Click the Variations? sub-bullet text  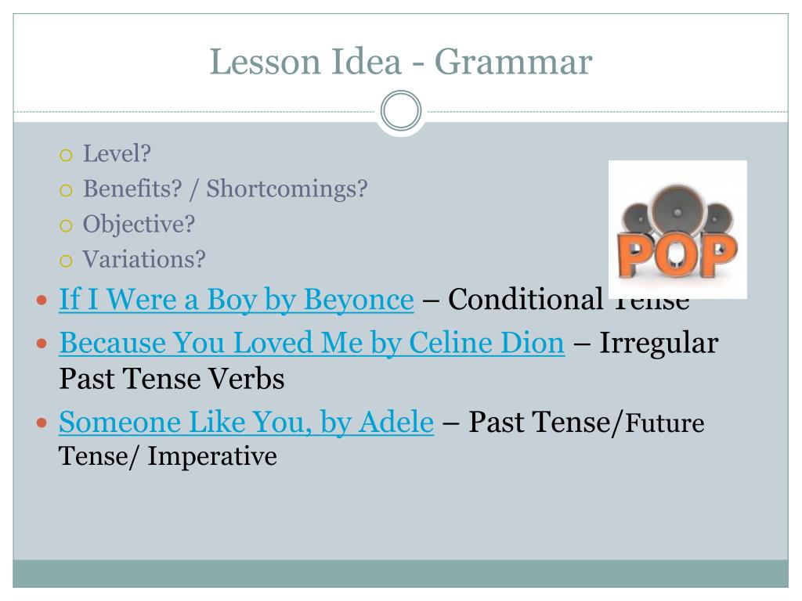pyautogui.click(x=144, y=259)
